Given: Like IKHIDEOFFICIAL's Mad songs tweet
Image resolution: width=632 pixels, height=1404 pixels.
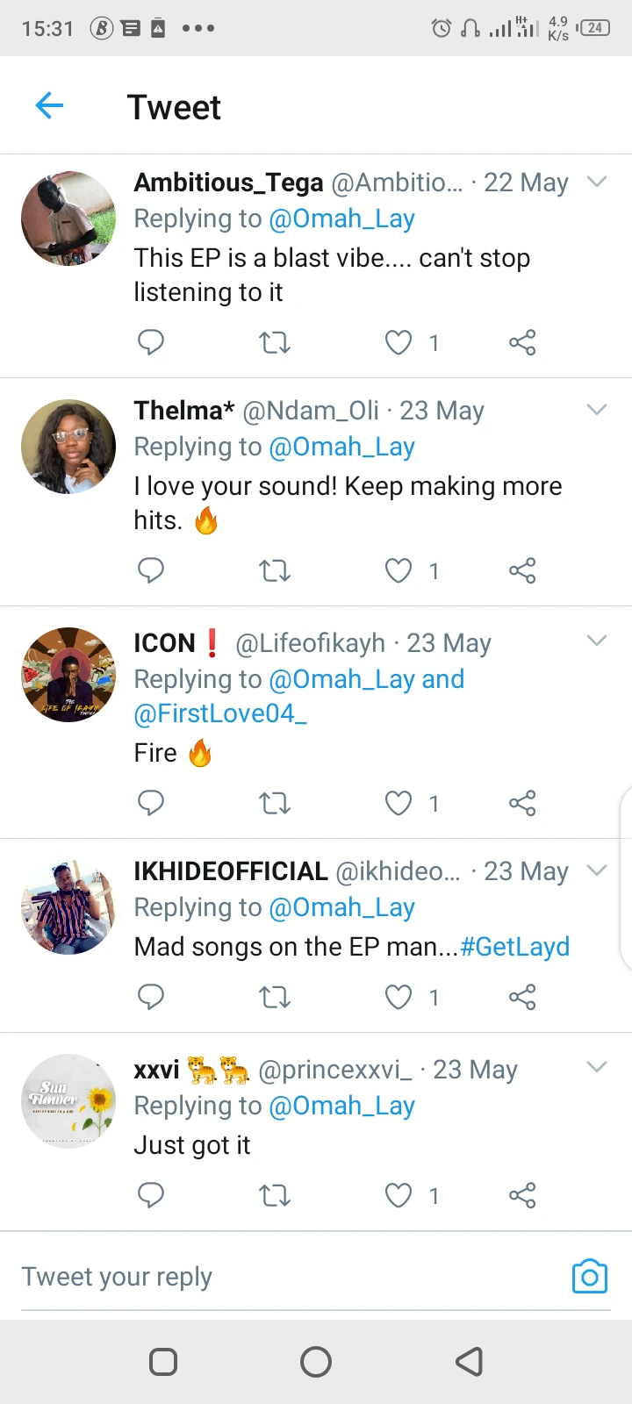Looking at the screenshot, I should tap(399, 998).
